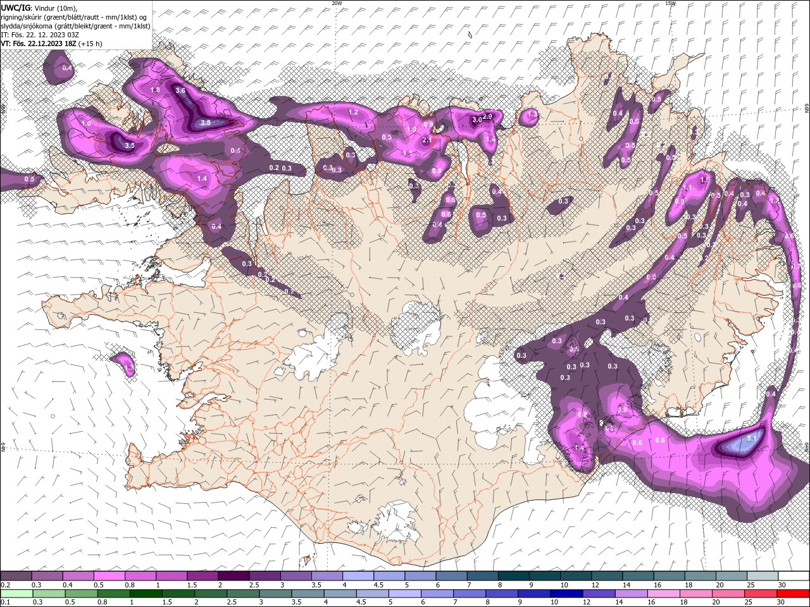
Task: Click the 5.1 precipitation value offshore southeast
Action: click(x=752, y=438)
